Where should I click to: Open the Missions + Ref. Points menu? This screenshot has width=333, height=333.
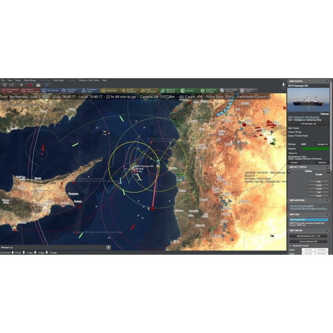tap(89, 80)
